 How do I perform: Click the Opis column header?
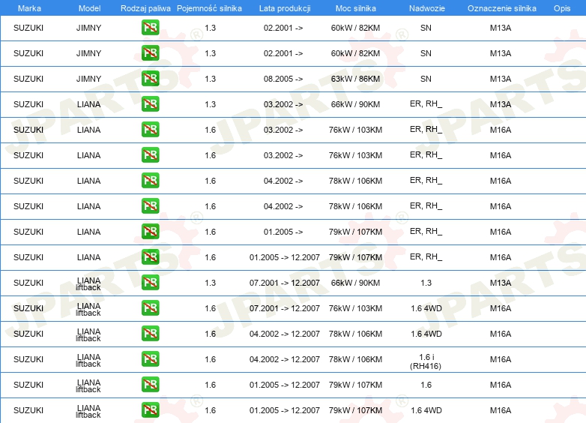pos(562,8)
